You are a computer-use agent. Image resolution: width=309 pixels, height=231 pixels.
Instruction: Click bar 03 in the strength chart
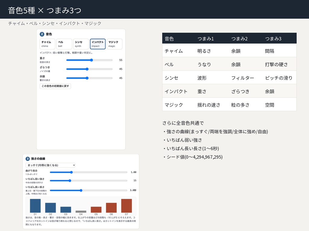pos(65,210)
